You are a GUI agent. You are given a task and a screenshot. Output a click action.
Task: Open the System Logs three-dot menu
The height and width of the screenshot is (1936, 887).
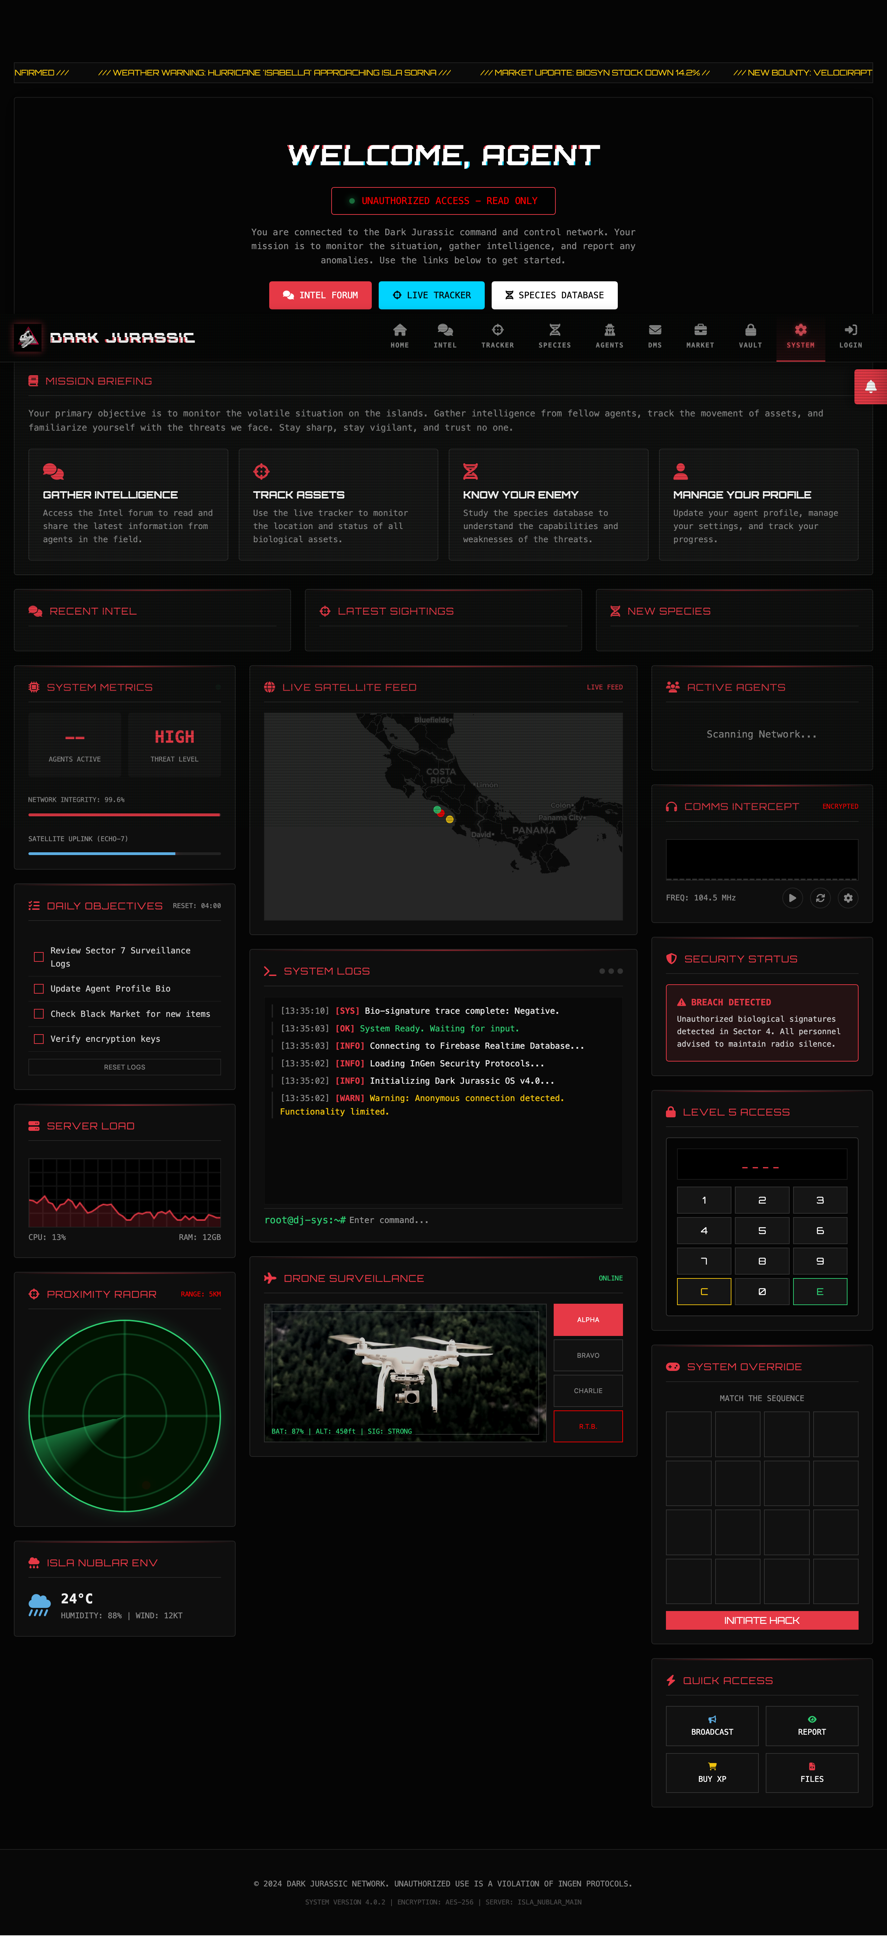(x=611, y=971)
